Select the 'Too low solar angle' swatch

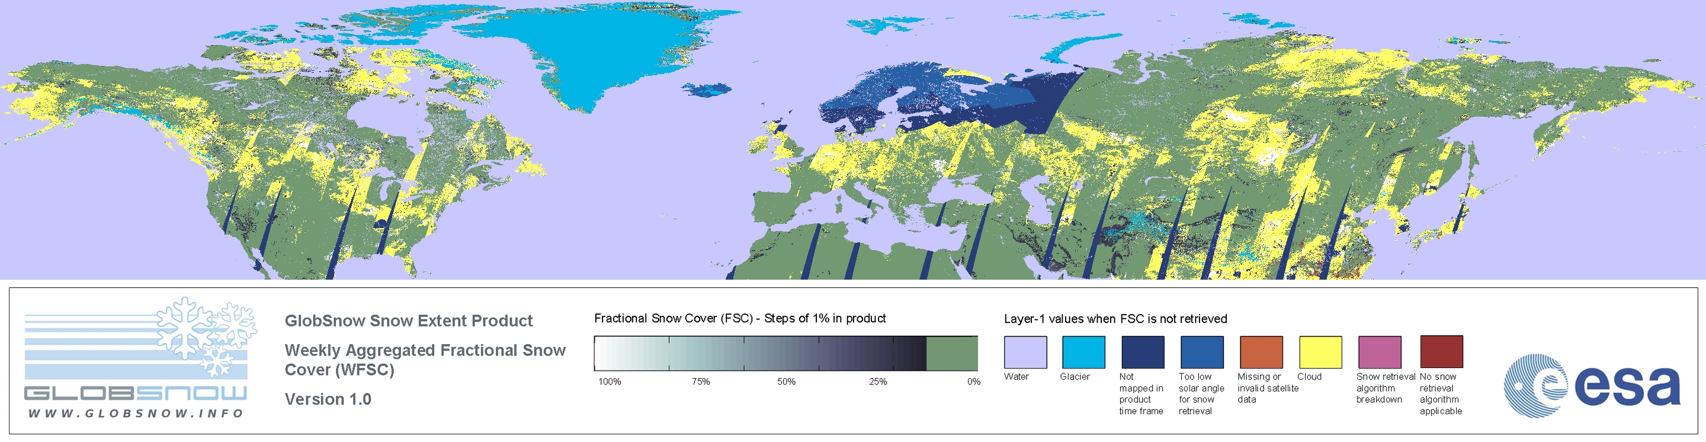pos(1201,352)
